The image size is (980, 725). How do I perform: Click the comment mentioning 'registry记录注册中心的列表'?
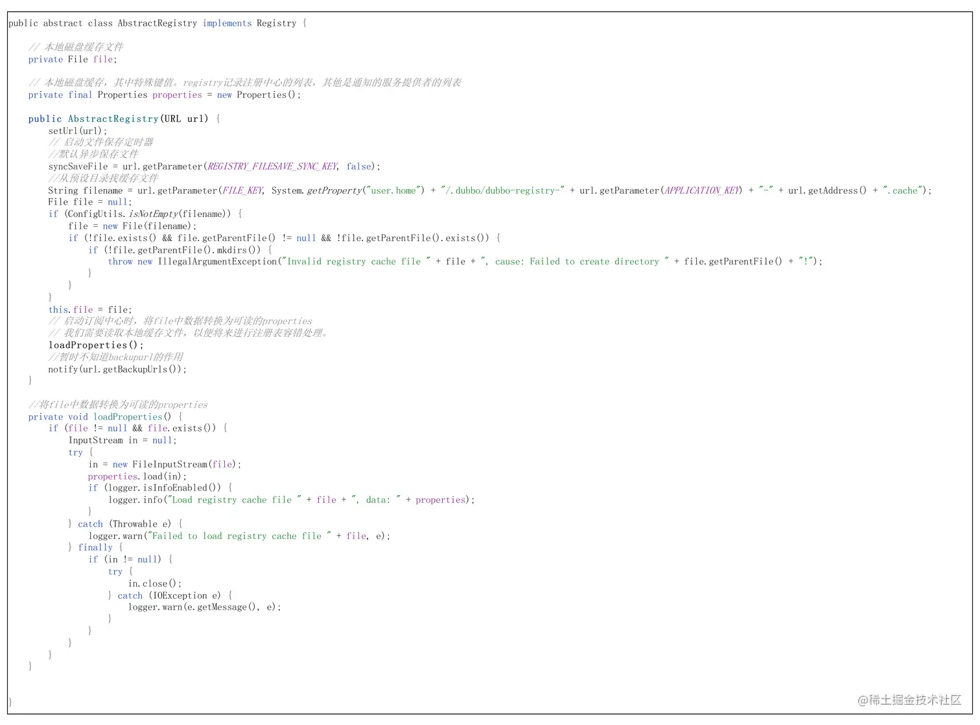[x=245, y=82]
